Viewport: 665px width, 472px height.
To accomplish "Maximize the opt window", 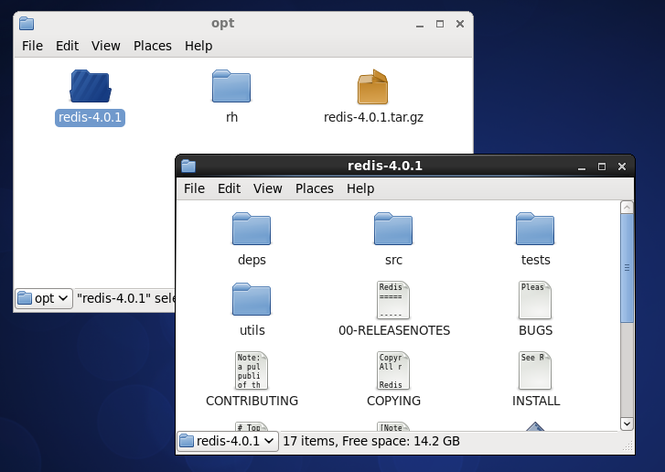I will tap(440, 24).
